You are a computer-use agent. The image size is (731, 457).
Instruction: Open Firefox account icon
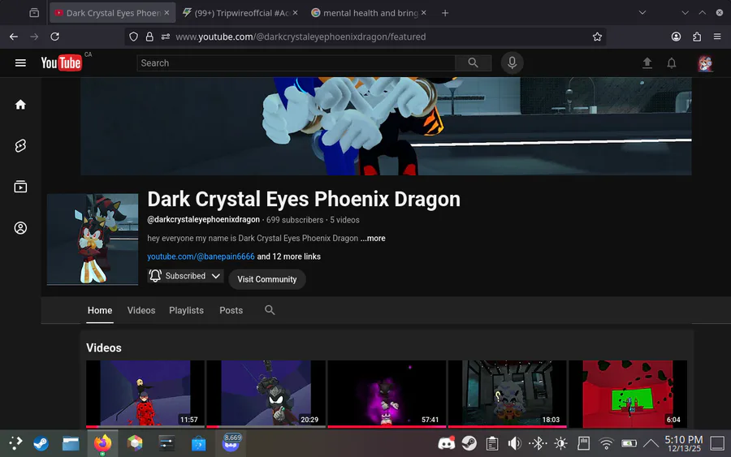tap(676, 37)
